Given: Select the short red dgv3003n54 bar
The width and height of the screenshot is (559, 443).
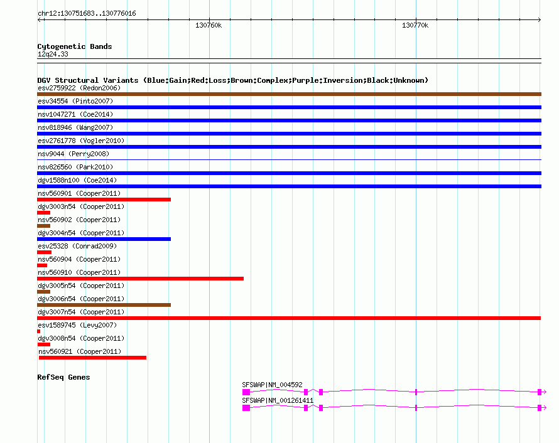Looking at the screenshot, I should tap(43, 213).
